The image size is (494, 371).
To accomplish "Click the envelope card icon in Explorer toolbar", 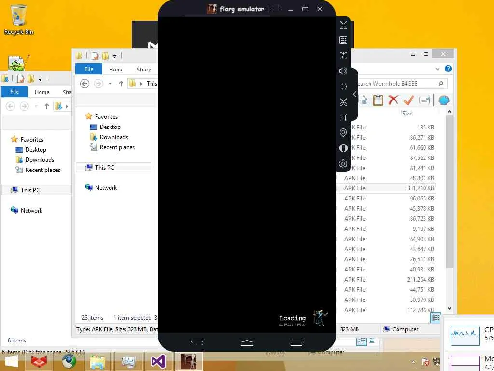I will point(425,100).
